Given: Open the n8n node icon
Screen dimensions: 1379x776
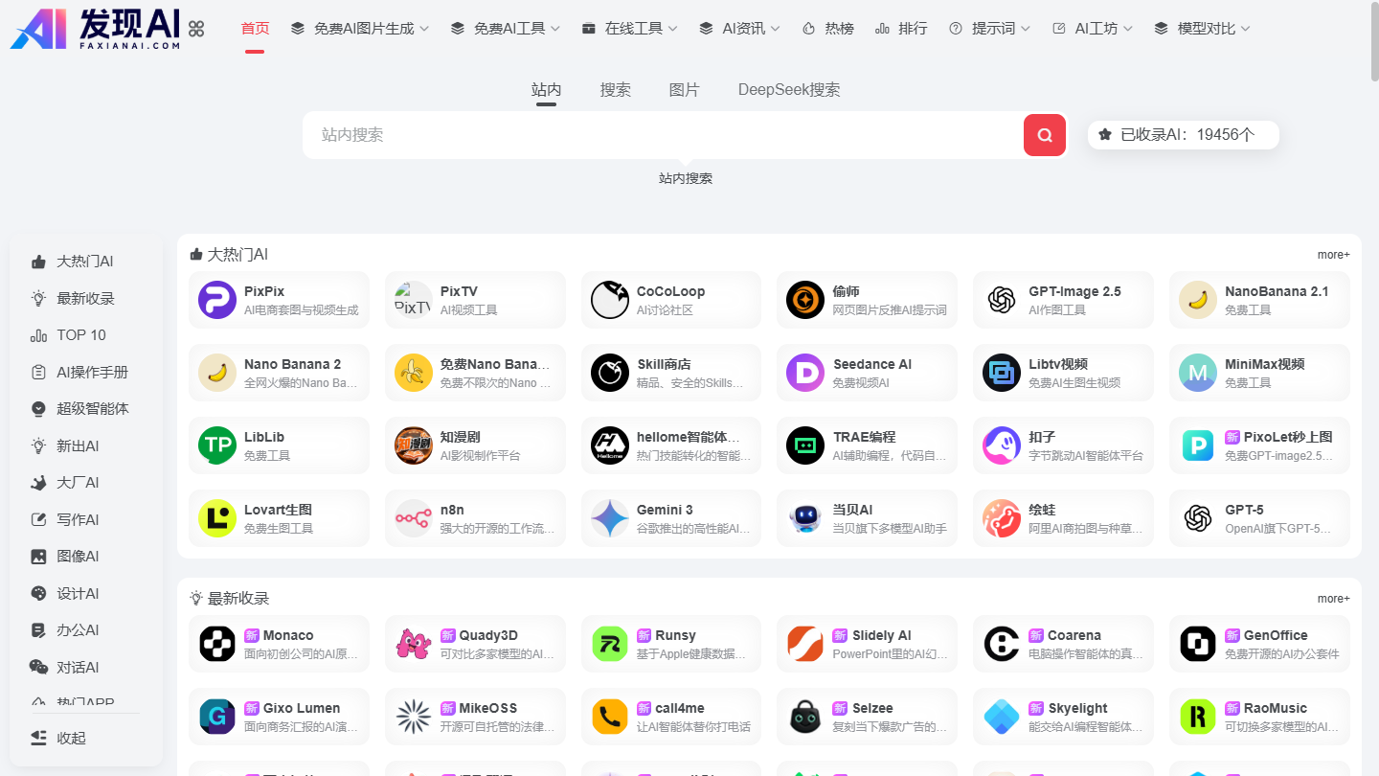Looking at the screenshot, I should (x=414, y=518).
